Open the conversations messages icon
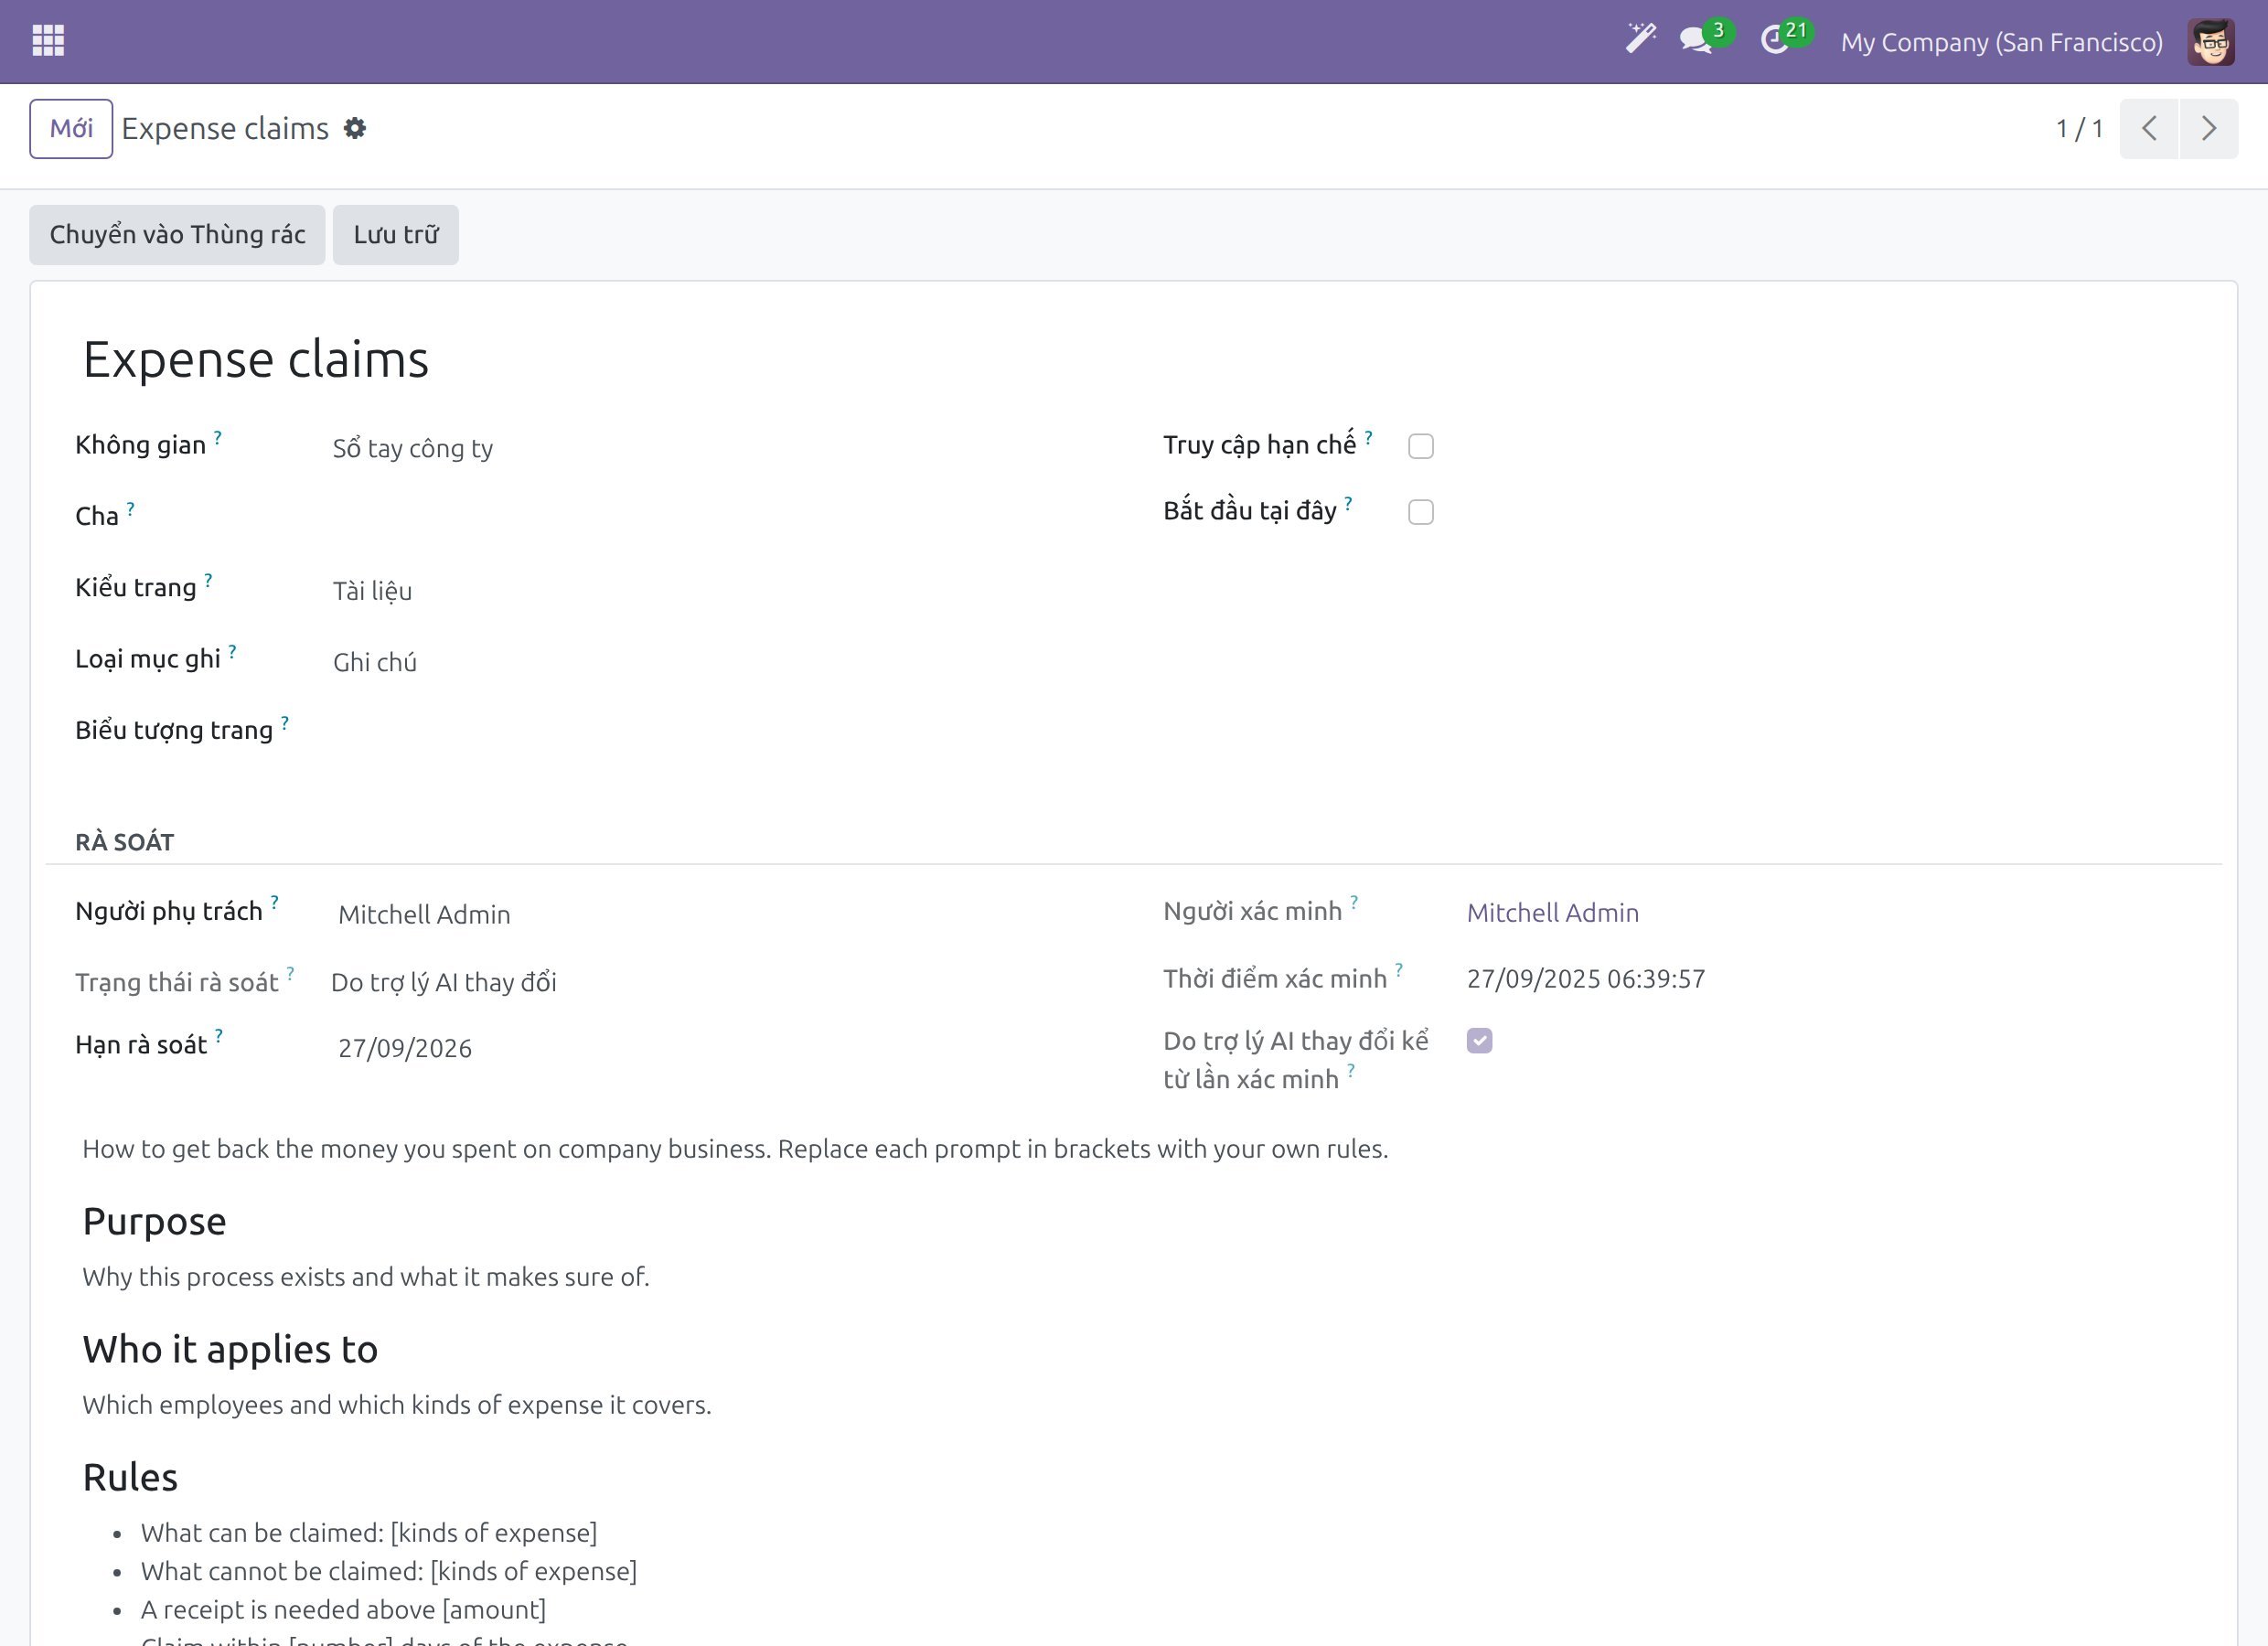 [x=1696, y=41]
